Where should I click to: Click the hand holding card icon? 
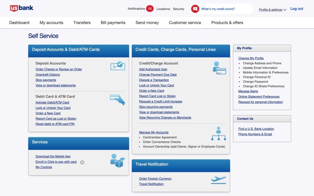117,100
